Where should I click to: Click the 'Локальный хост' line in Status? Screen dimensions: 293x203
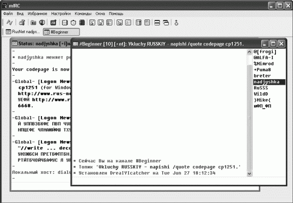[x=42, y=172]
